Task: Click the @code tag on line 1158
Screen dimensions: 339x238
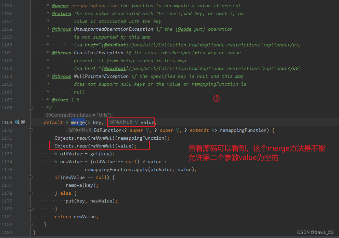Action: pos(184,29)
